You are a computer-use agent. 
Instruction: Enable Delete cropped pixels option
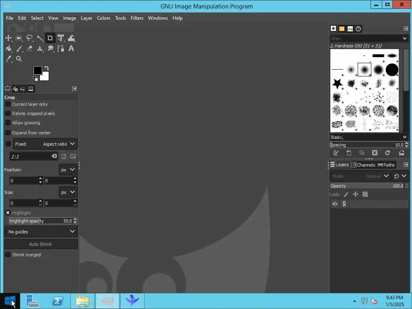click(8, 113)
